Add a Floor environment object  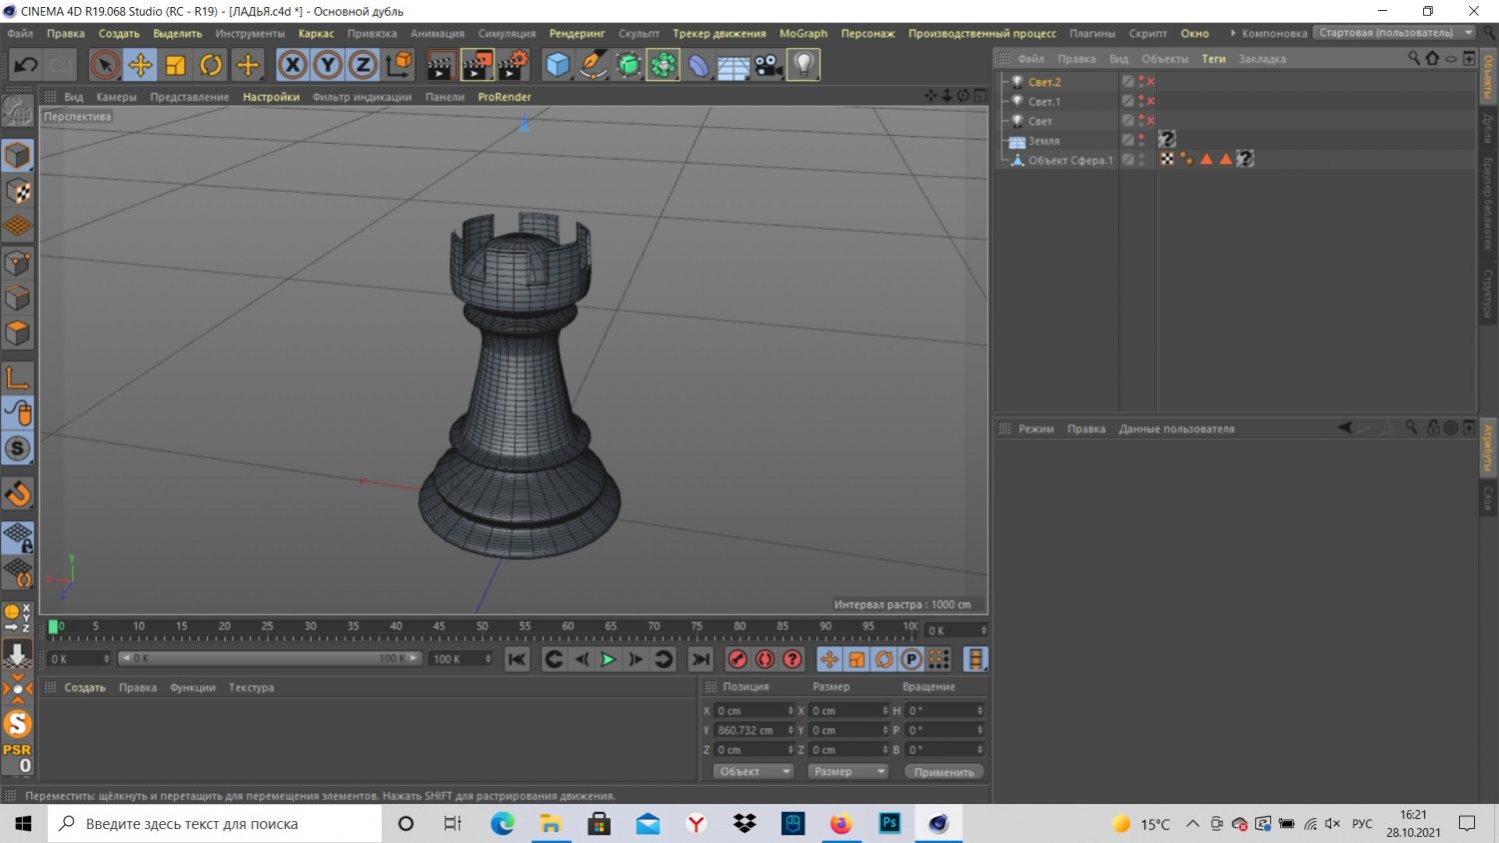pos(734,66)
